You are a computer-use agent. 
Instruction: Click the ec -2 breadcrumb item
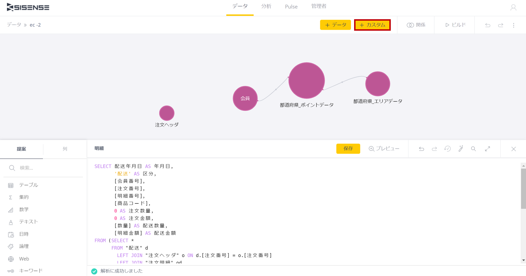(35, 25)
